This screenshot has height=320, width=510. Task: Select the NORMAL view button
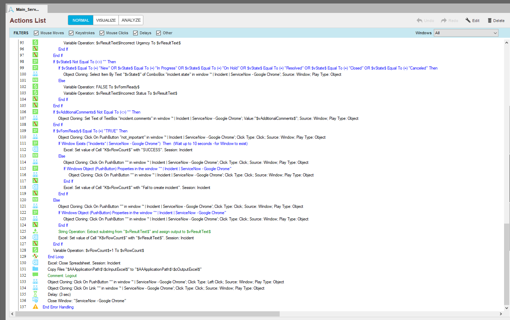tap(81, 20)
